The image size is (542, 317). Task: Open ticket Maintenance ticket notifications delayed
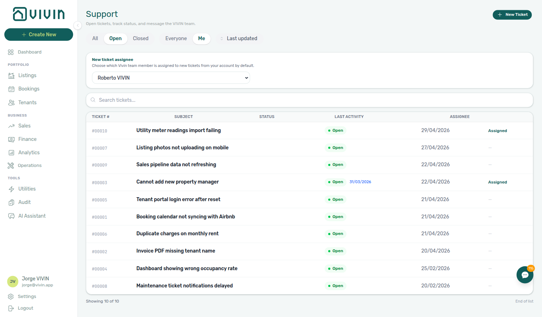click(x=185, y=286)
